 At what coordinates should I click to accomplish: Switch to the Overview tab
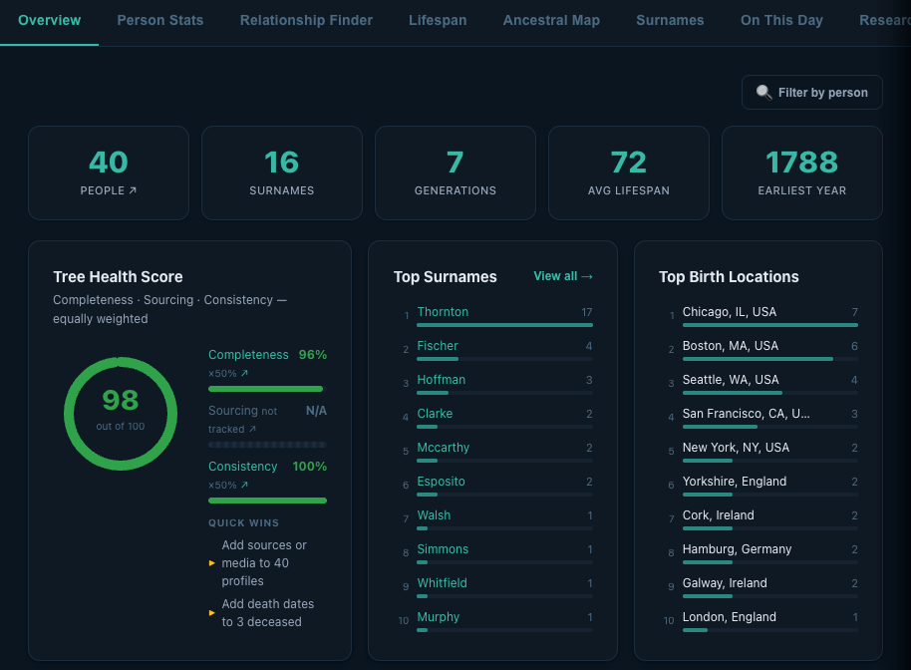[x=50, y=20]
